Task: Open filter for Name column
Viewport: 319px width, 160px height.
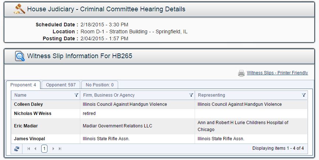Action: [76, 95]
